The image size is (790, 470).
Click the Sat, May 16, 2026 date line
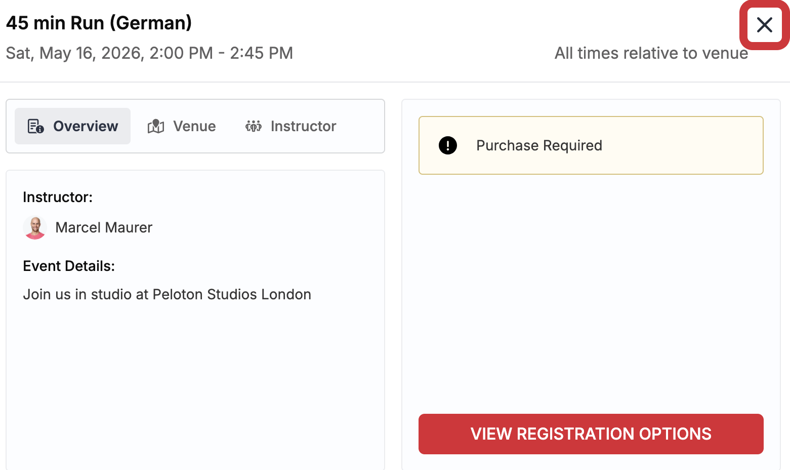pos(149,53)
